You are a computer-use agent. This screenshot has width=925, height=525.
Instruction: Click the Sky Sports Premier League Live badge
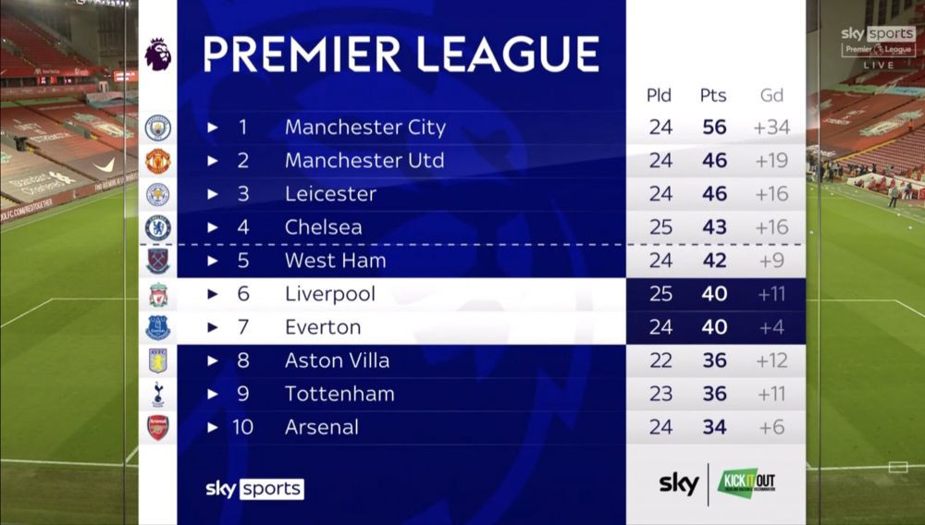point(879,47)
